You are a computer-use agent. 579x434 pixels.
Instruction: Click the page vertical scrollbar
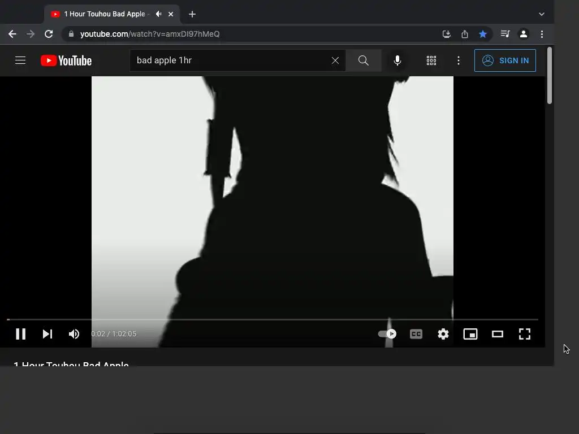point(550,75)
